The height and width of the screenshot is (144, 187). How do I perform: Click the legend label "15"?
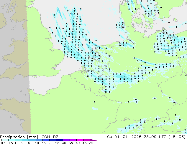pyautogui.click(x=44, y=143)
